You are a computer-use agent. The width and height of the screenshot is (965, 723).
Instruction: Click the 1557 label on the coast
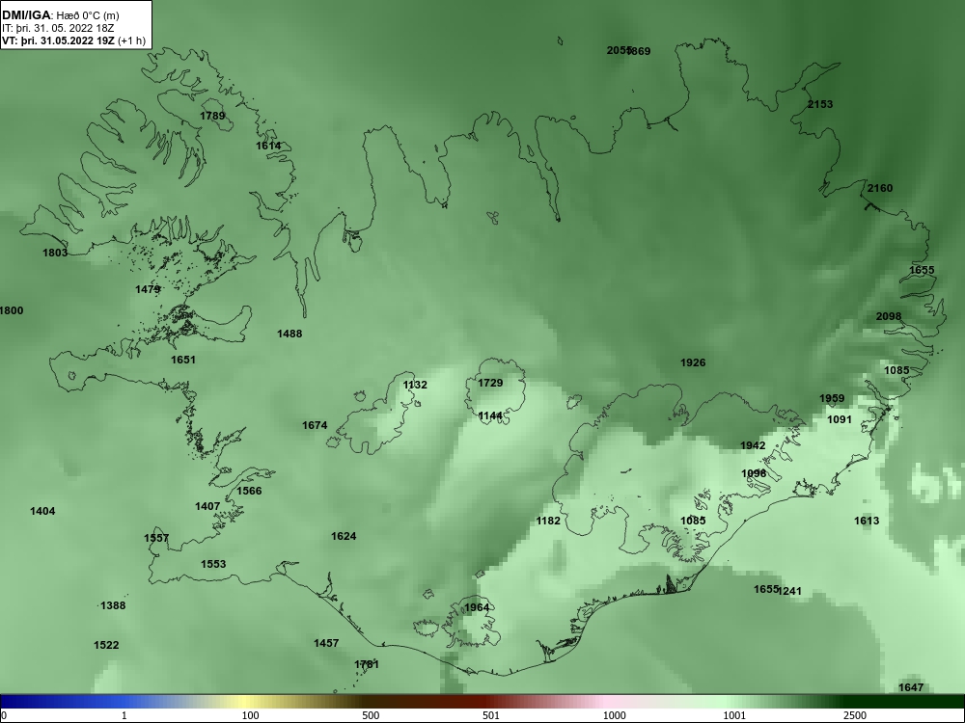(x=156, y=538)
